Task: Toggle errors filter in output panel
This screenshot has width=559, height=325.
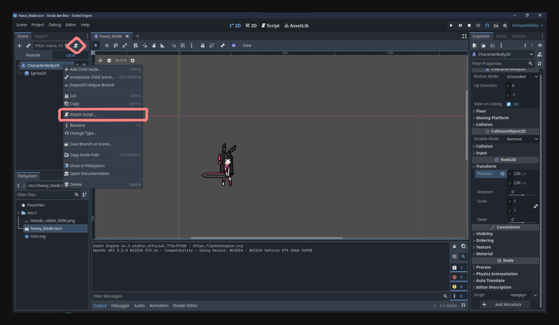Action: point(458,277)
